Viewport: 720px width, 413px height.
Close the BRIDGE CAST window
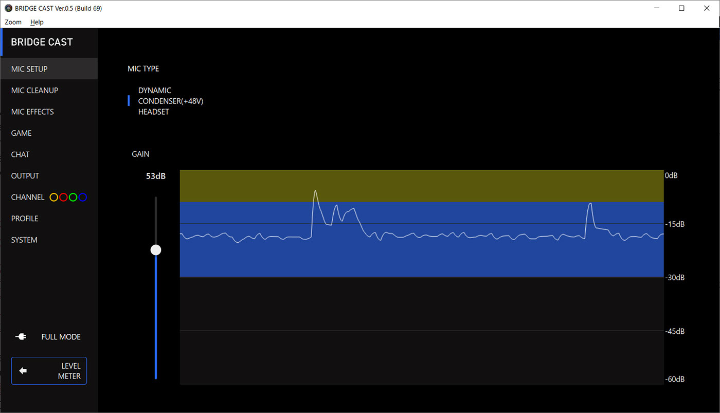706,8
